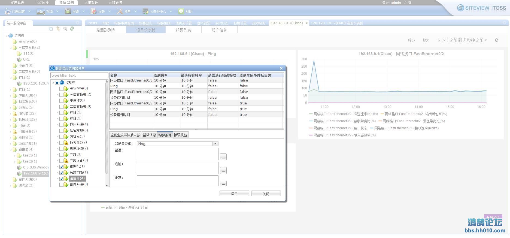Check the erwrwe(0) checkbox
Screen dimensions: 510x238
pos(61,89)
